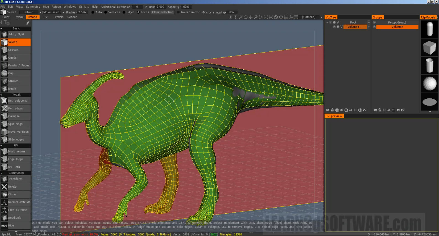Collapse the Root node in VoxTree
This screenshot has height=236, width=439.
pos(327,22)
